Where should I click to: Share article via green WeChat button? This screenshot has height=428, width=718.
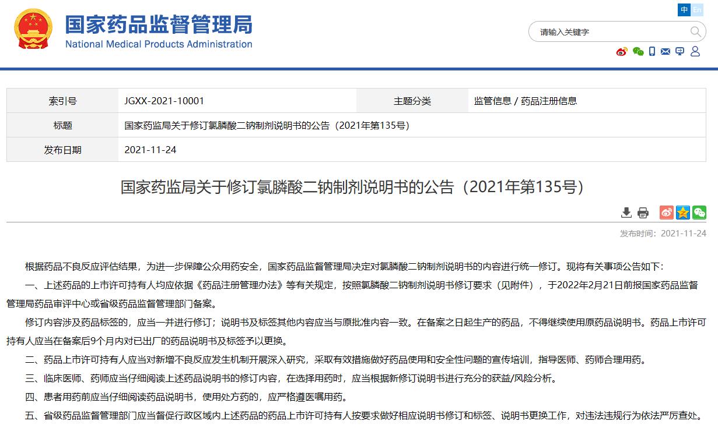[x=699, y=213]
